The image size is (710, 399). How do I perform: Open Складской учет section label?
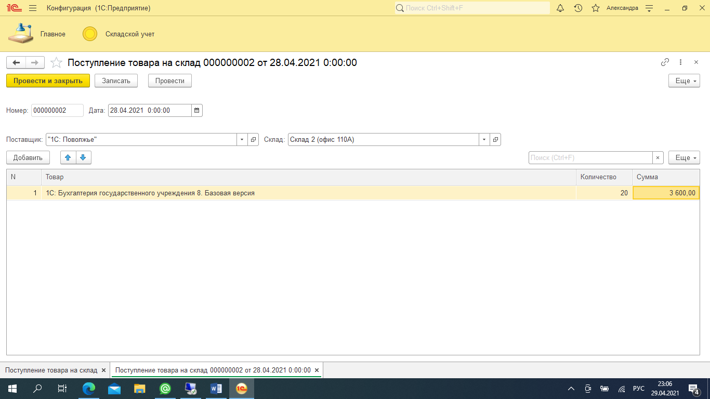(130, 34)
